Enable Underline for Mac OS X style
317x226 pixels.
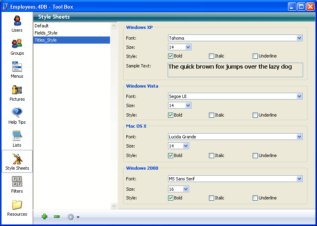coord(255,156)
